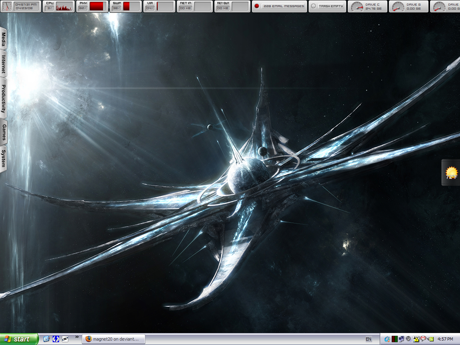Click the network computers tray icon
Viewport: 460px width, 345px height.
[401, 339]
